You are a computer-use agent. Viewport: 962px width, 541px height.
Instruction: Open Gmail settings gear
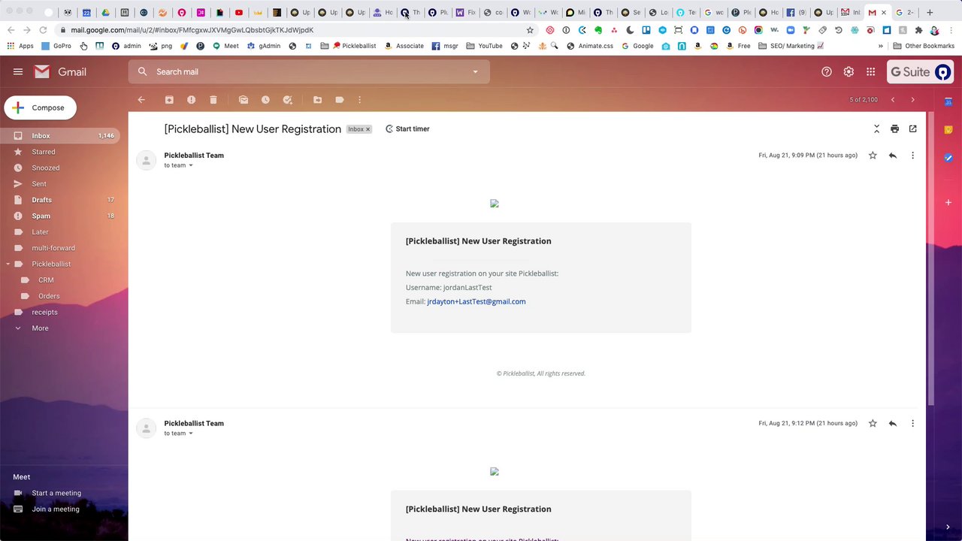849,72
